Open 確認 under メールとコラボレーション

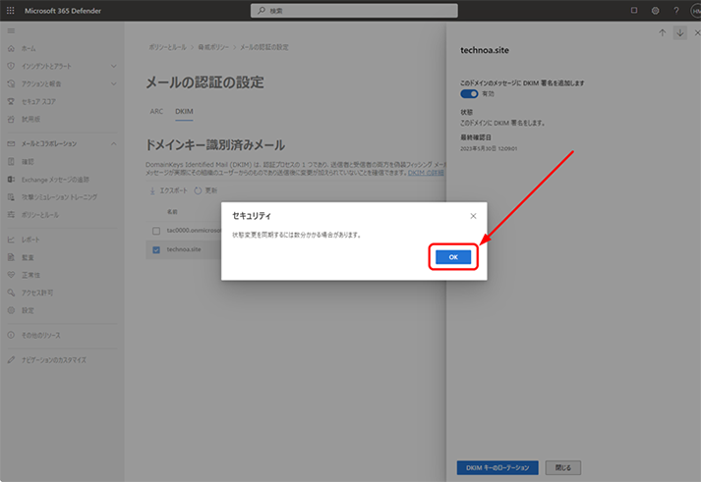[x=28, y=162]
